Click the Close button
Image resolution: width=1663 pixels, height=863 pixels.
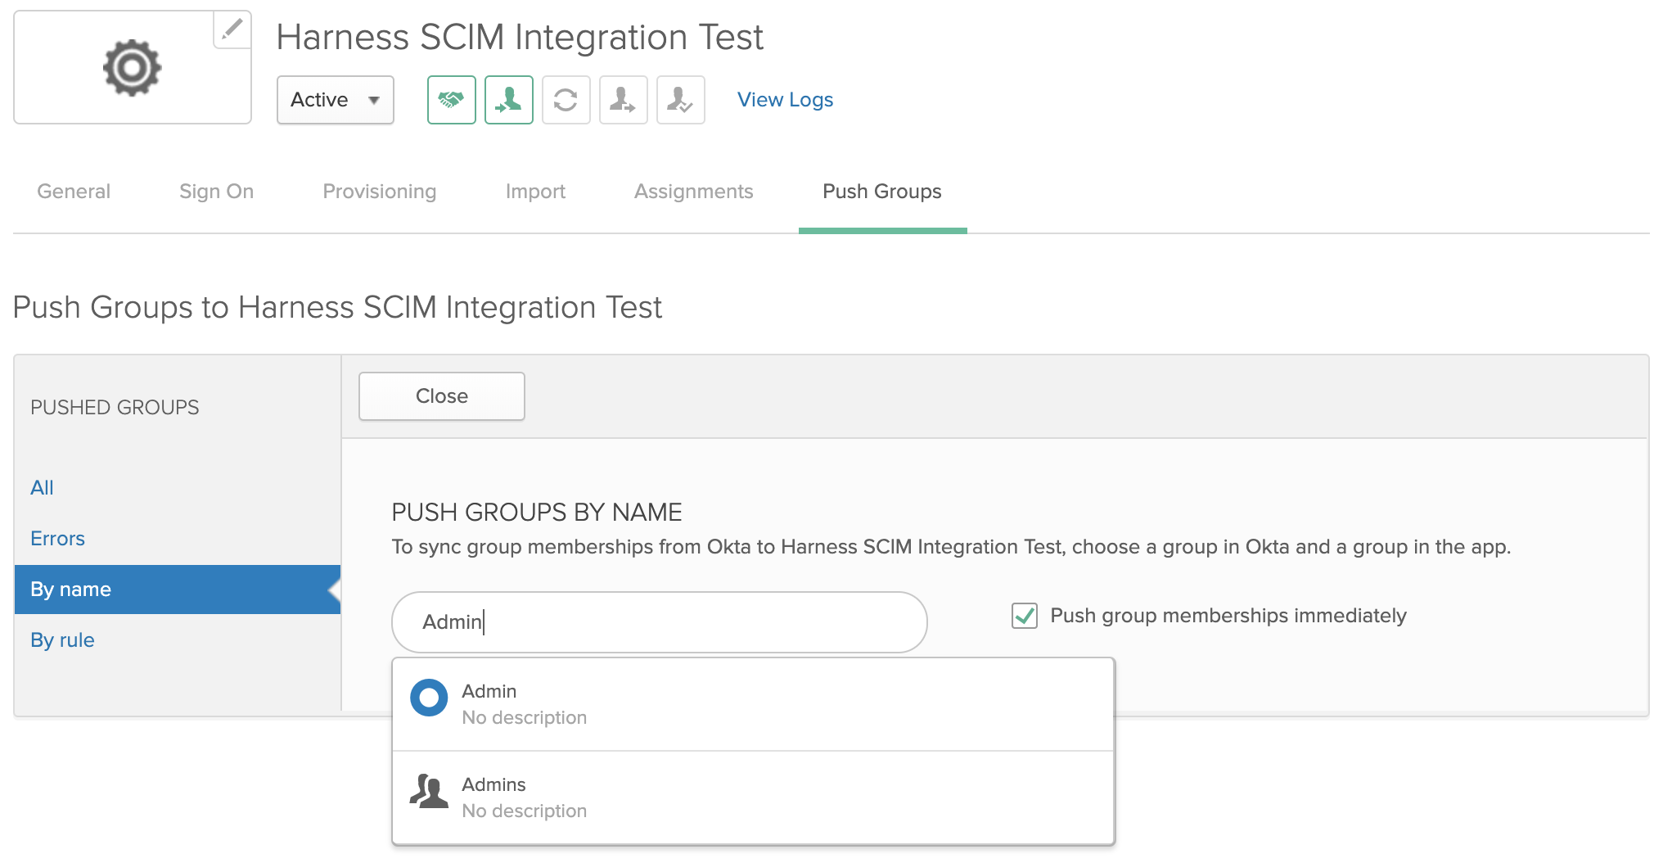pos(442,396)
